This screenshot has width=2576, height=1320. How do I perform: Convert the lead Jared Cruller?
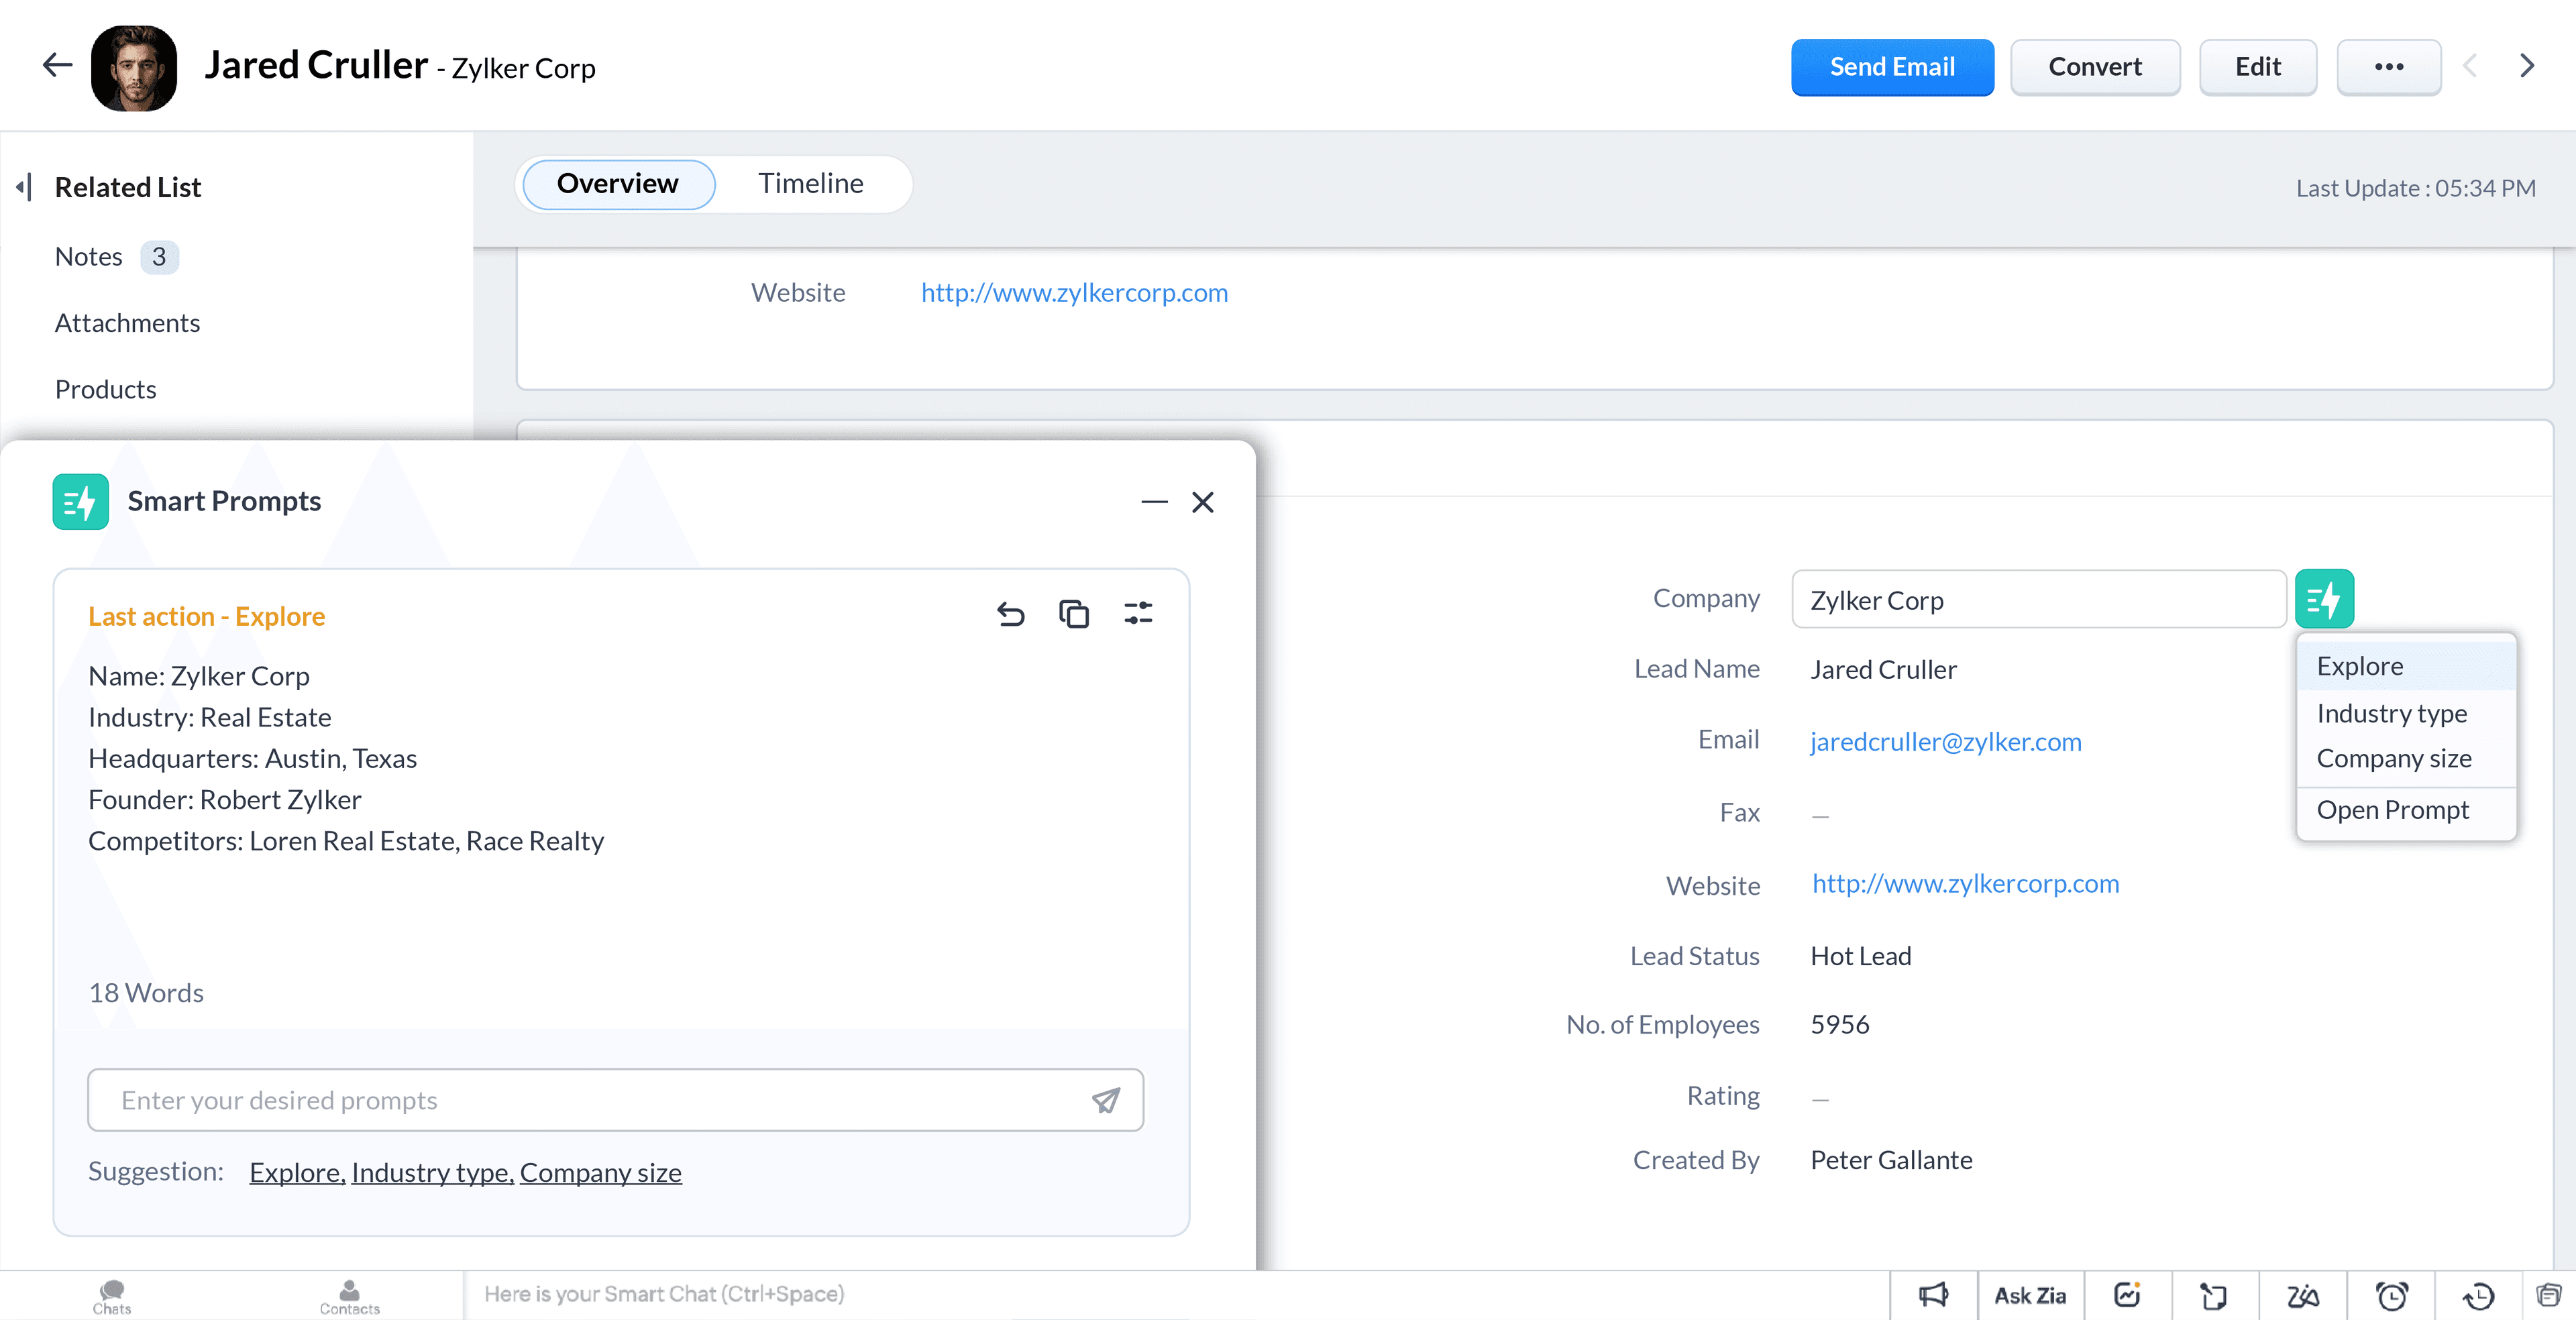[2095, 67]
